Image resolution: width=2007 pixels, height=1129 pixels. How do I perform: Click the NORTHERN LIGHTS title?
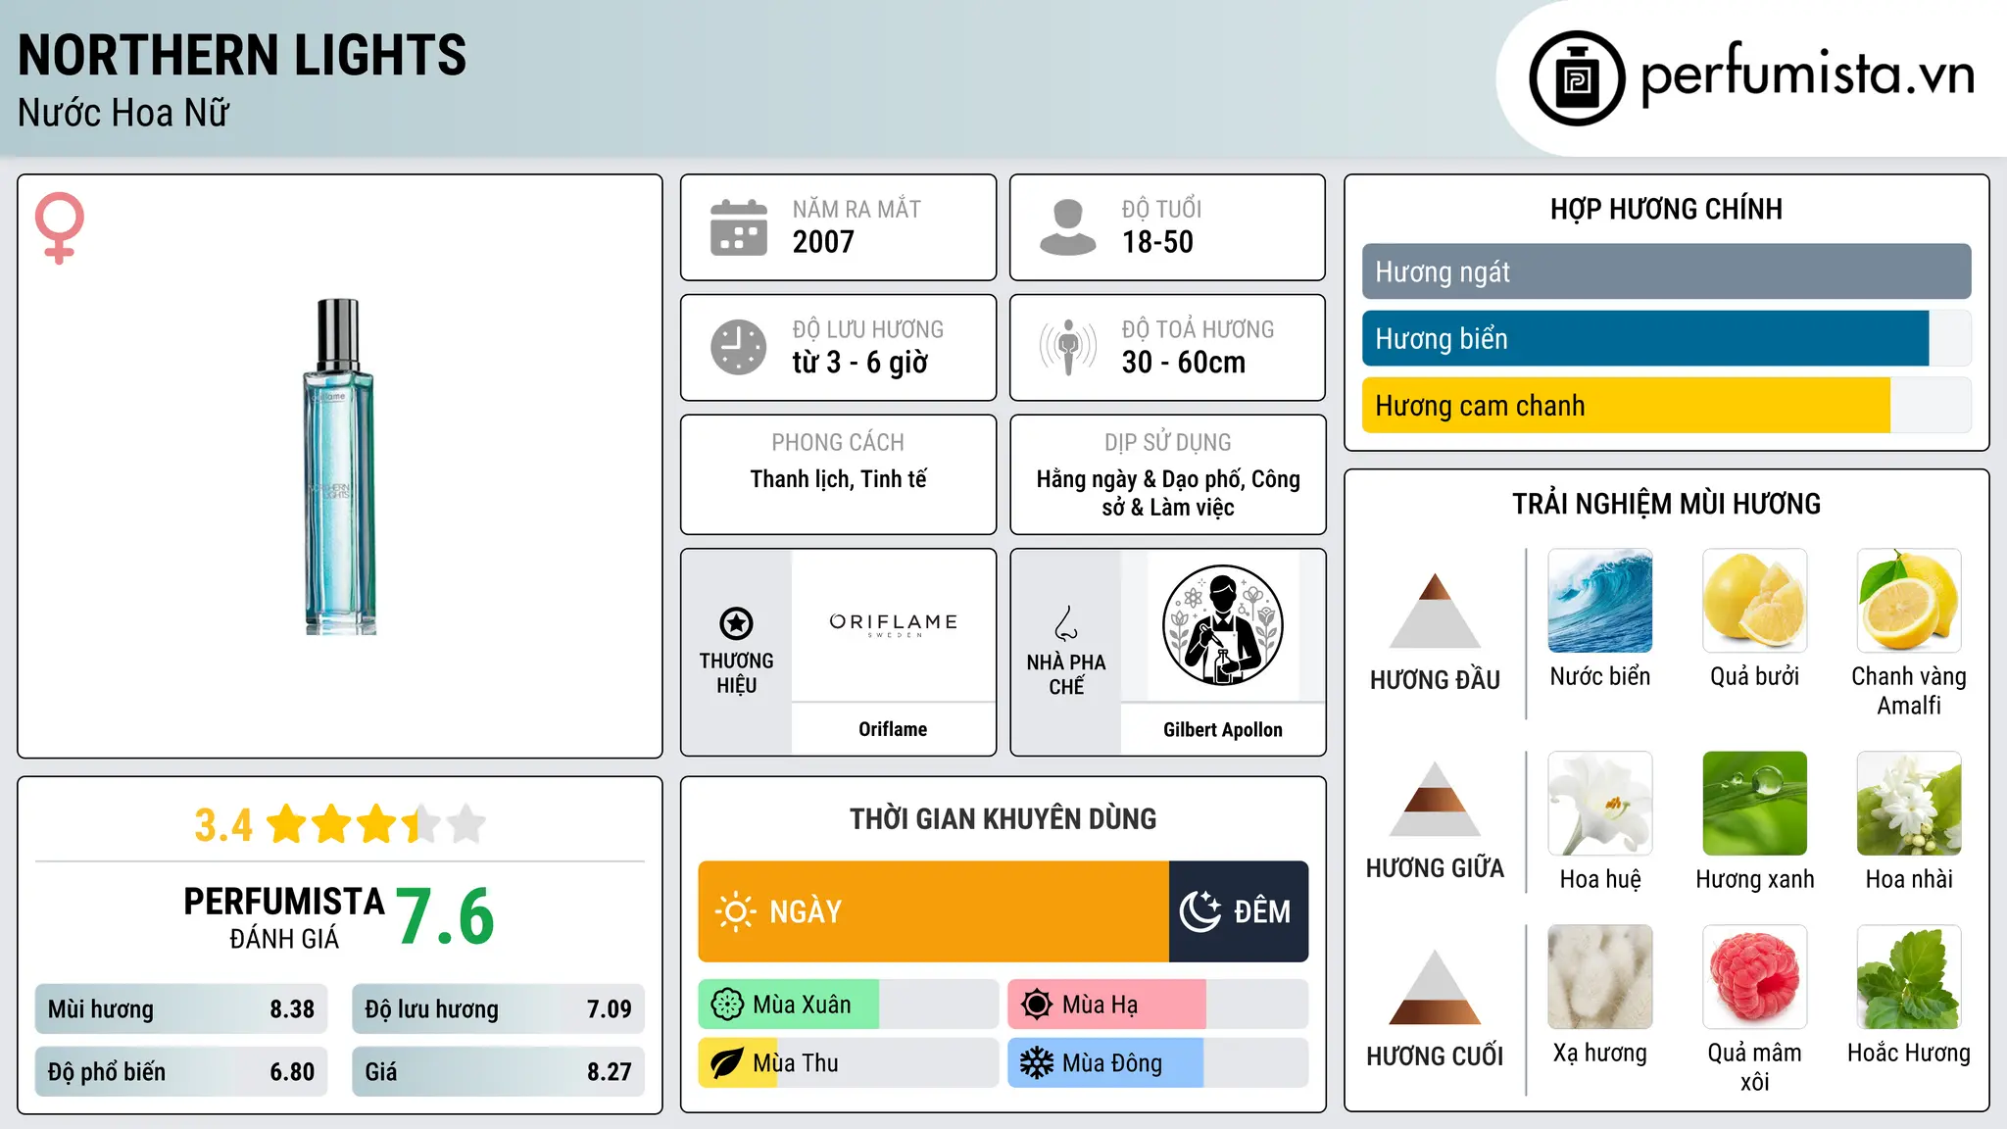pos(242,55)
